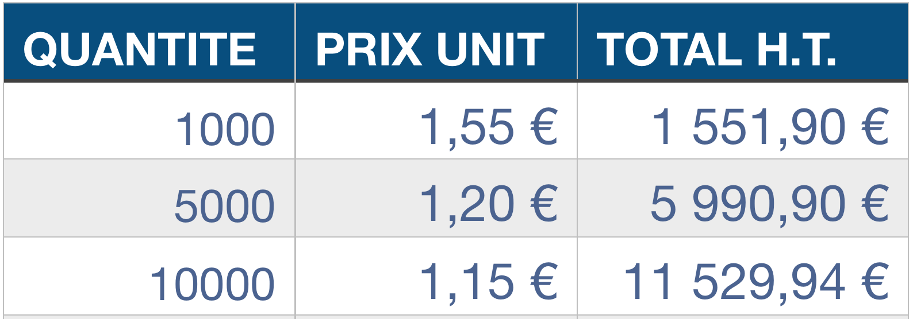913x319 pixels.
Task: Click the euro symbol after 5 990,90
Action: pyautogui.click(x=875, y=204)
